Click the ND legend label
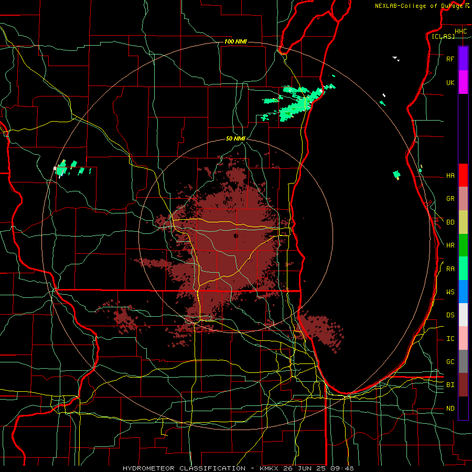Viewport: 472px width, 472px height. (450, 409)
